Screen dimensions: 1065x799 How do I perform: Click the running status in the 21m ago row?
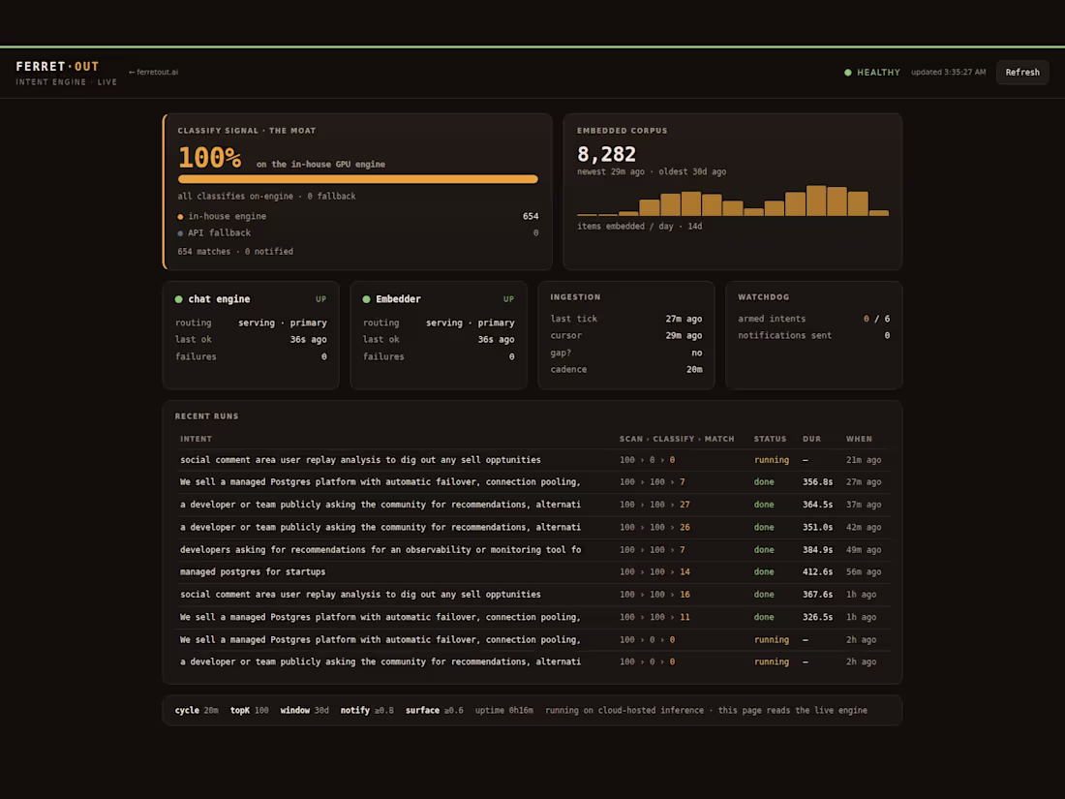pyautogui.click(x=772, y=460)
